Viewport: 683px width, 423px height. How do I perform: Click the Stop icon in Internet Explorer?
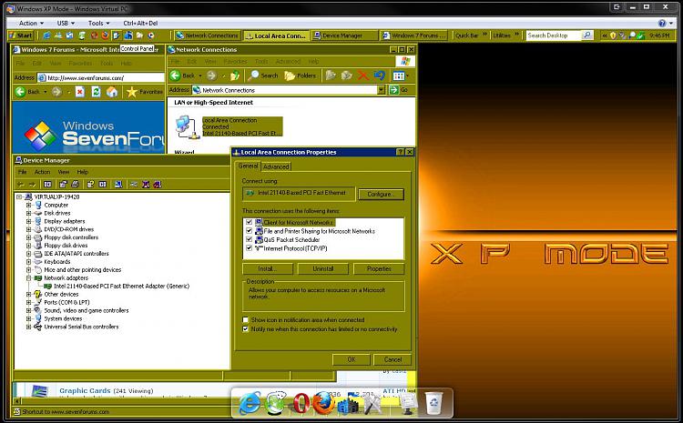pyautogui.click(x=80, y=92)
